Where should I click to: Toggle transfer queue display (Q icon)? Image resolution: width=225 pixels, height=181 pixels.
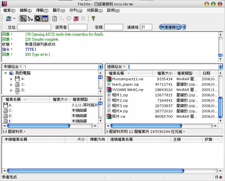point(37,19)
